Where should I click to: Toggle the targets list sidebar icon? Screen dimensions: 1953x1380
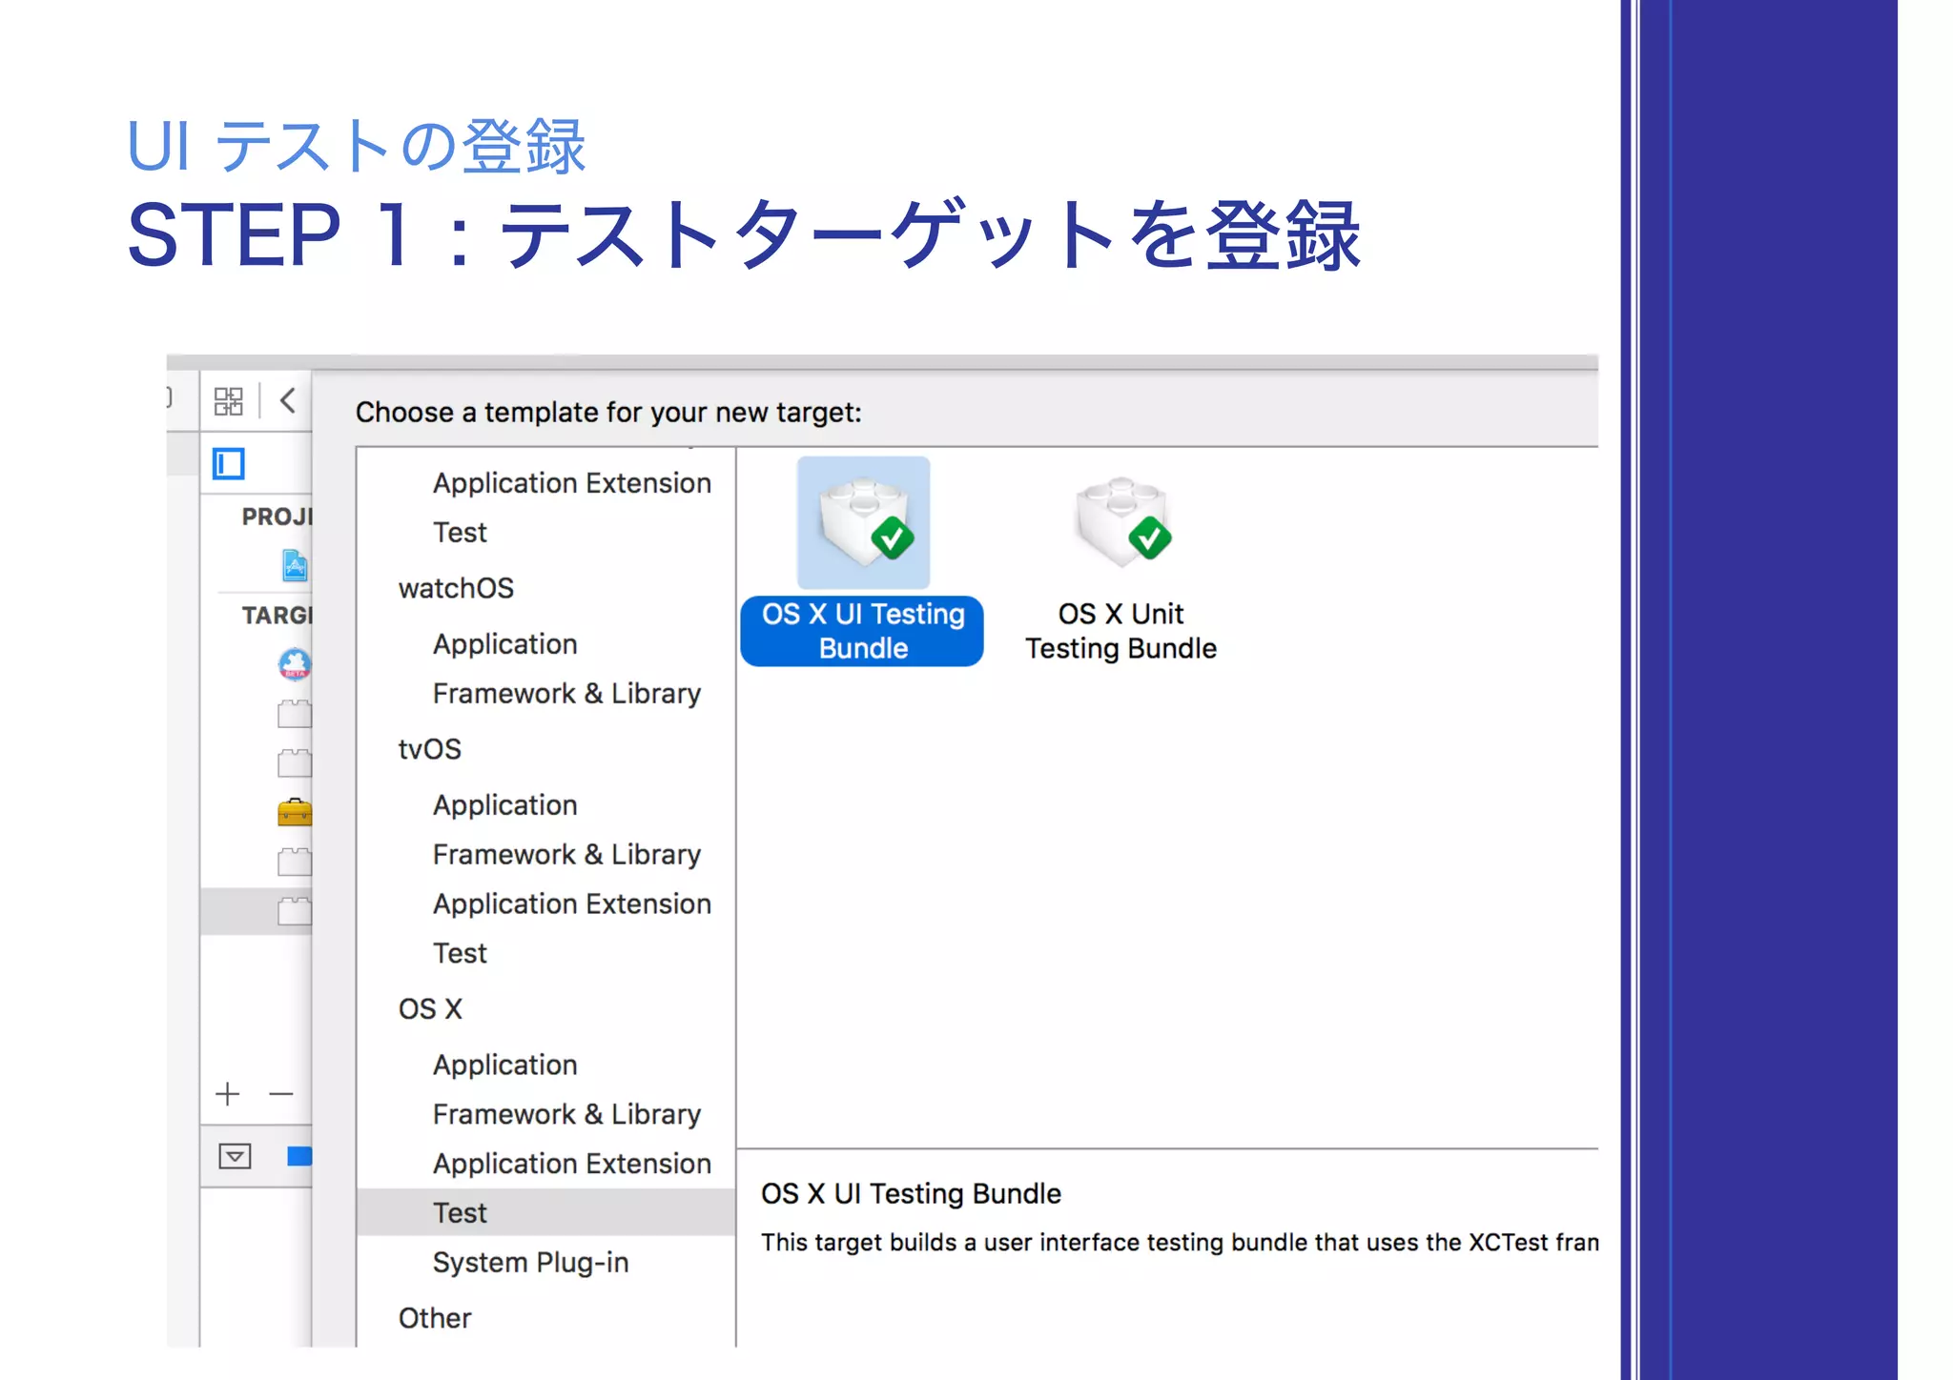pos(228,464)
